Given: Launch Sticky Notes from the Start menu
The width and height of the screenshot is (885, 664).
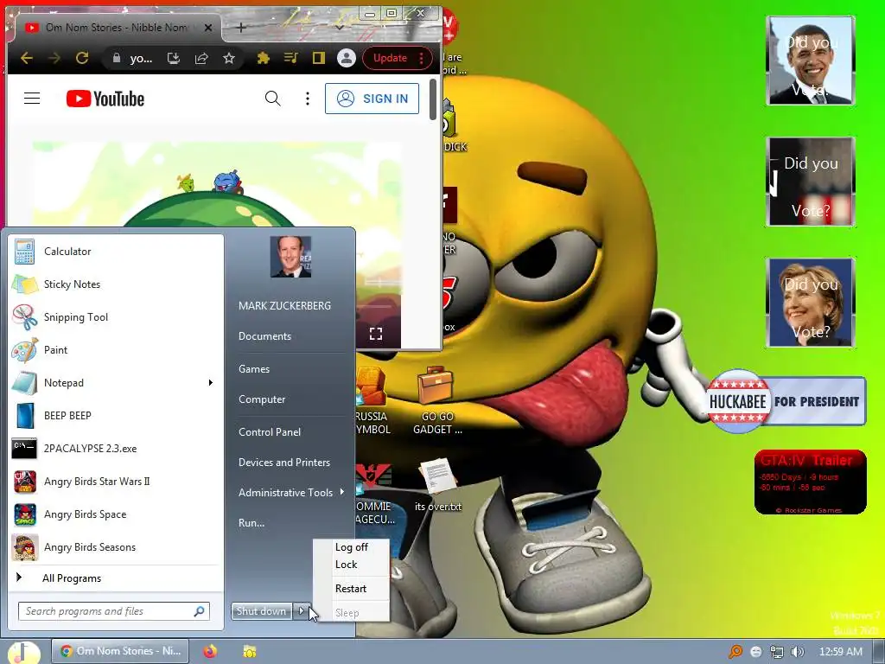Looking at the screenshot, I should coord(116,284).
